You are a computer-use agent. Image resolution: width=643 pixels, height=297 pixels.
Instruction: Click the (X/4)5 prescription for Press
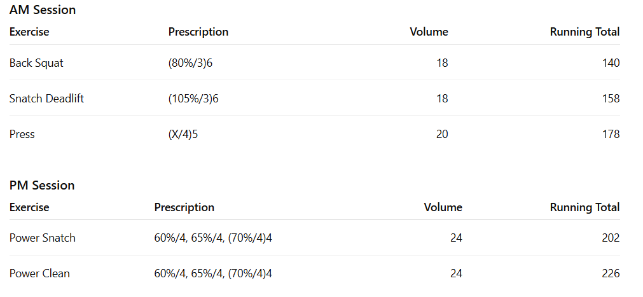[183, 134]
